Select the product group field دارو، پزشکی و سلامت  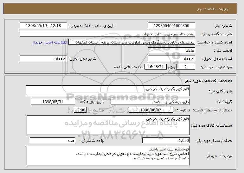[150, 102]
